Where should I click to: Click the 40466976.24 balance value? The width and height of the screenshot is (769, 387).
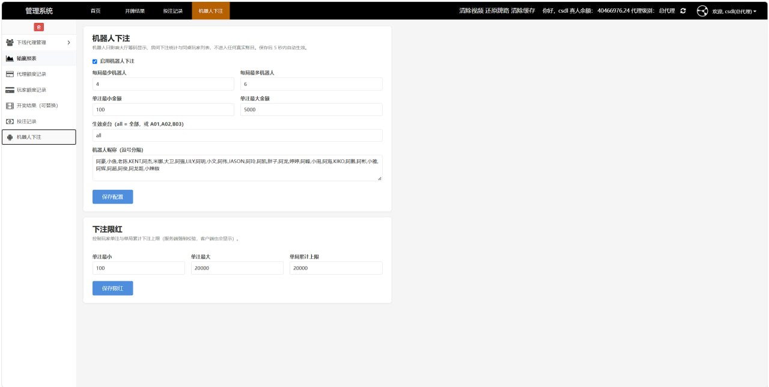(x=613, y=11)
